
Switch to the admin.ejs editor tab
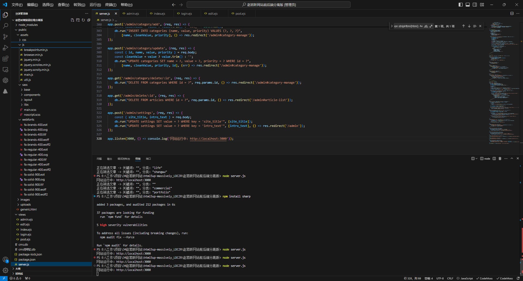(x=132, y=14)
